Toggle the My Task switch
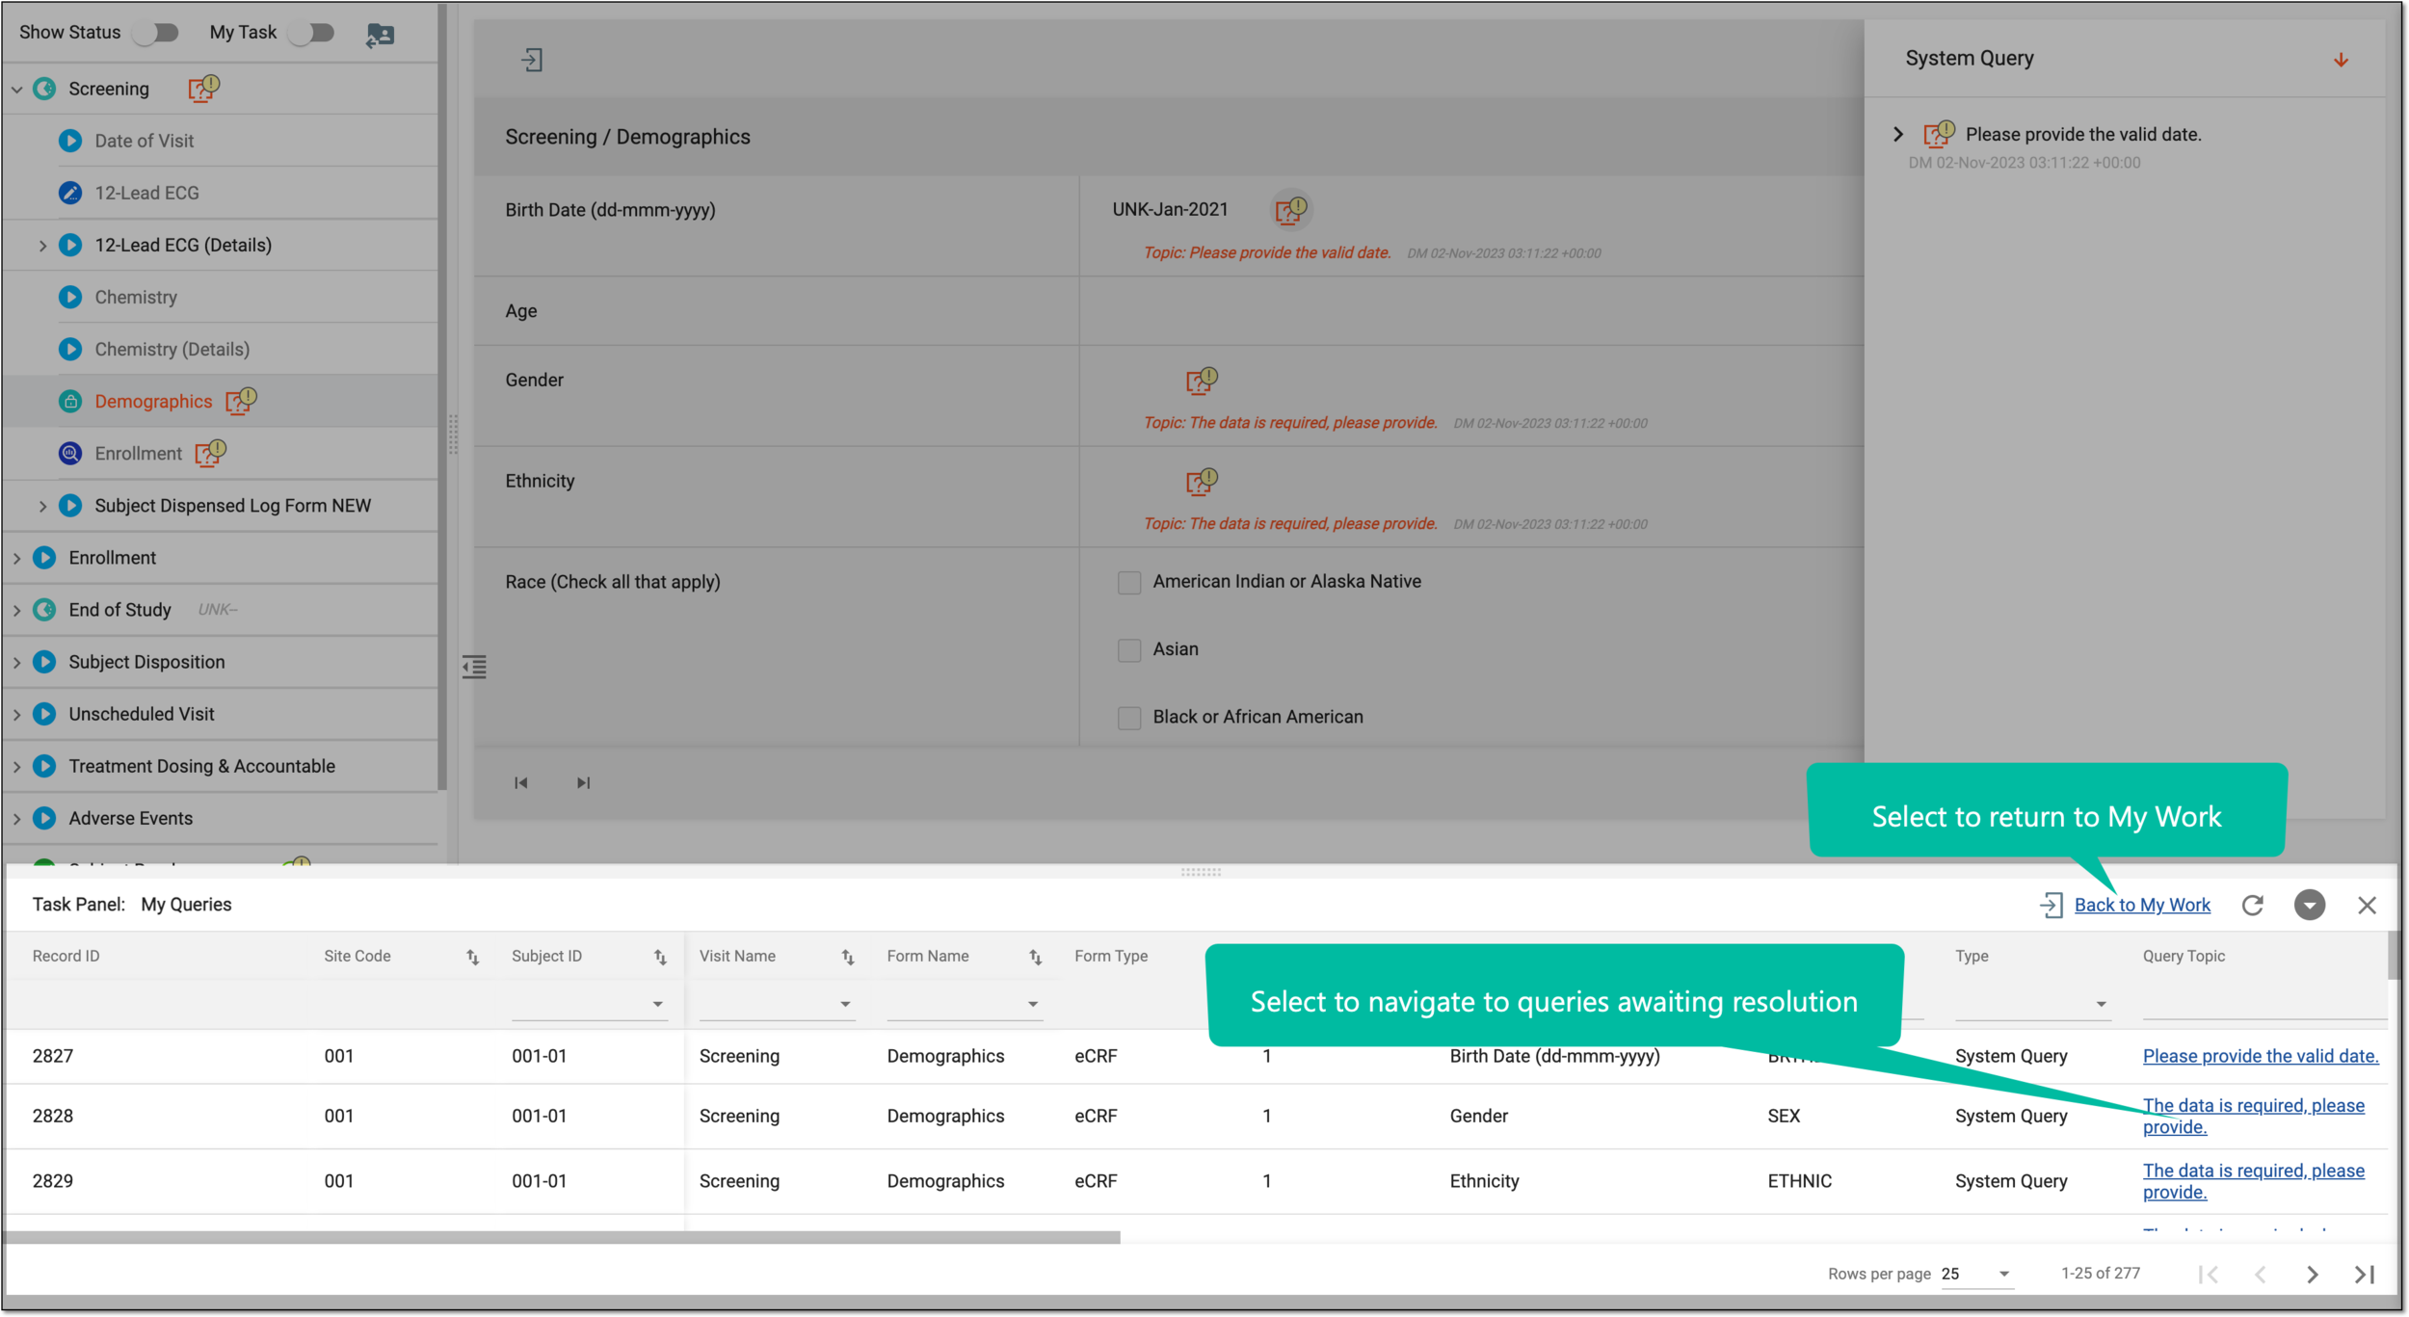 coord(311,33)
